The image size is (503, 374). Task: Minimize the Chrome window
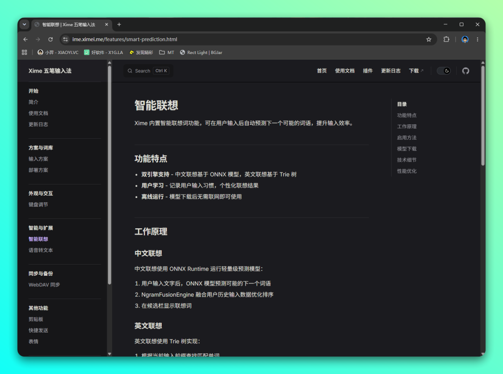tap(445, 24)
